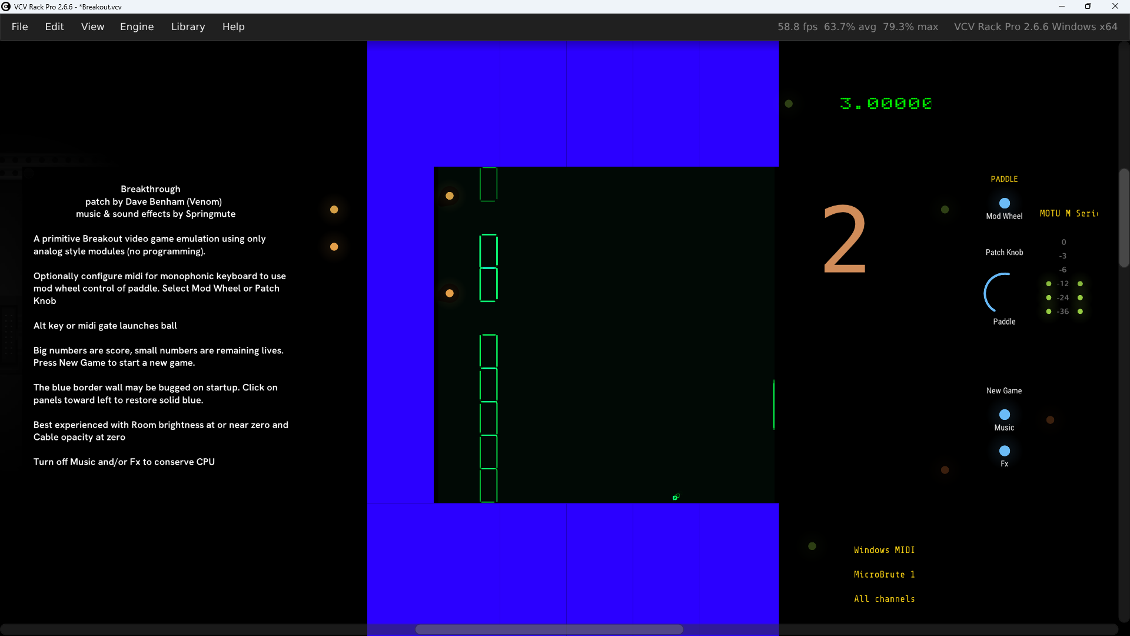The height and width of the screenshot is (636, 1130).
Task: Toggle the Fx sound effects switch
Action: [x=1004, y=450]
